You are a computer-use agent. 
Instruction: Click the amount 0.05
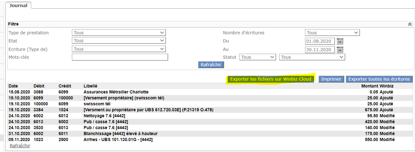[x=374, y=92]
